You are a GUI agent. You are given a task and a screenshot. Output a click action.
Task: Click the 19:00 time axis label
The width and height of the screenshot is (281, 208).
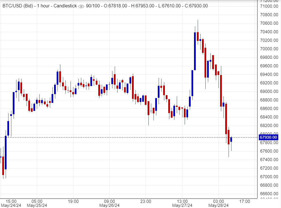73,201
